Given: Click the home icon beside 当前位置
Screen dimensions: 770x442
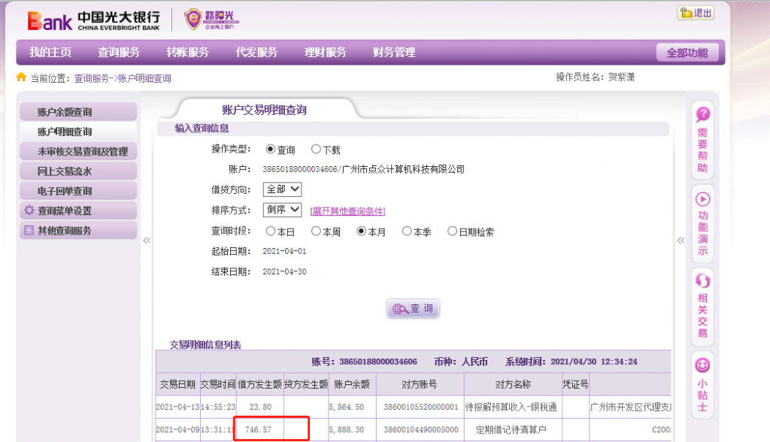Looking at the screenshot, I should [x=21, y=77].
